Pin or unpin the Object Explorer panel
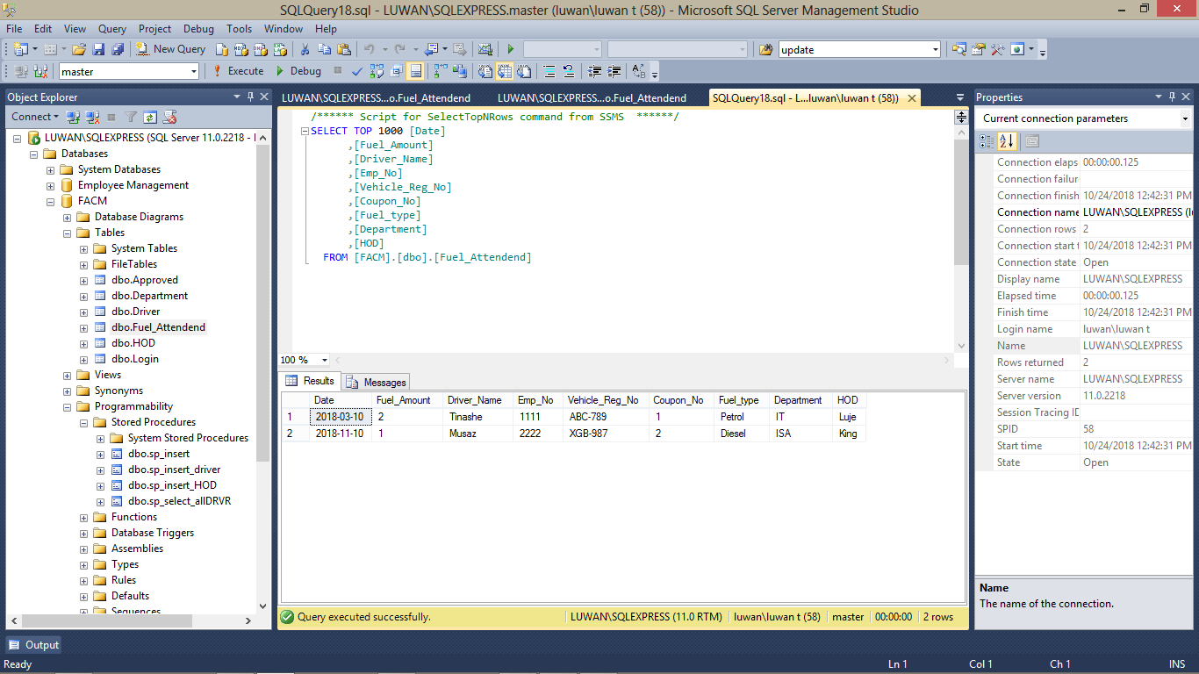The width and height of the screenshot is (1199, 674). coord(250,97)
